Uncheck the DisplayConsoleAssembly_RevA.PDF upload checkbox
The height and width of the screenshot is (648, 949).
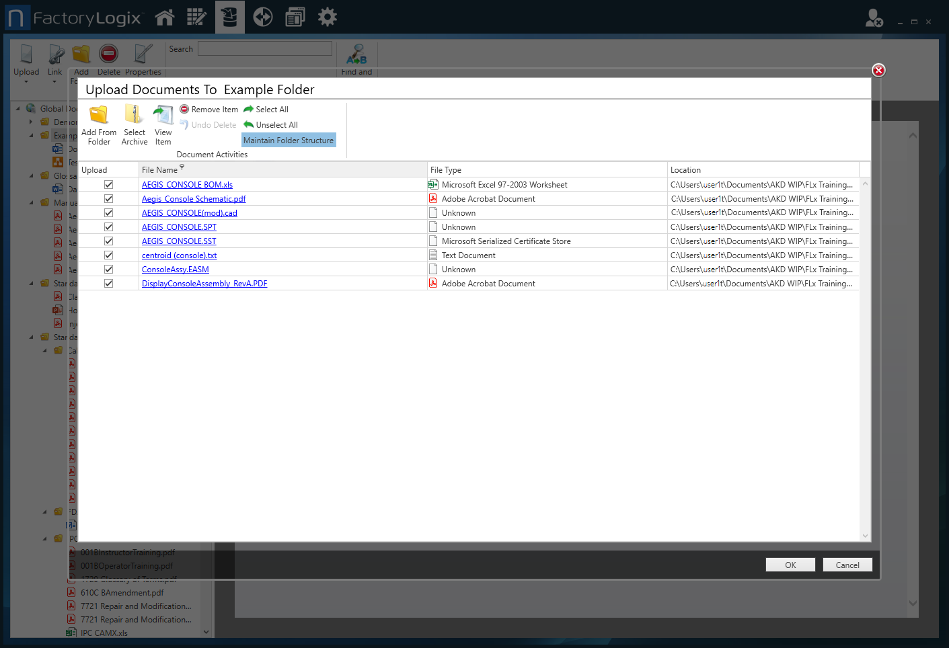tap(108, 283)
